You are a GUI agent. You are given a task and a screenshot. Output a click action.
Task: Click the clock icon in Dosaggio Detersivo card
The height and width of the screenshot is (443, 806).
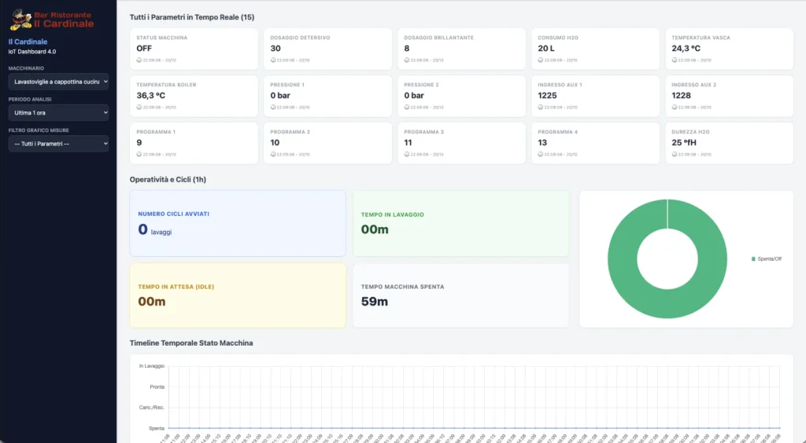pos(273,60)
